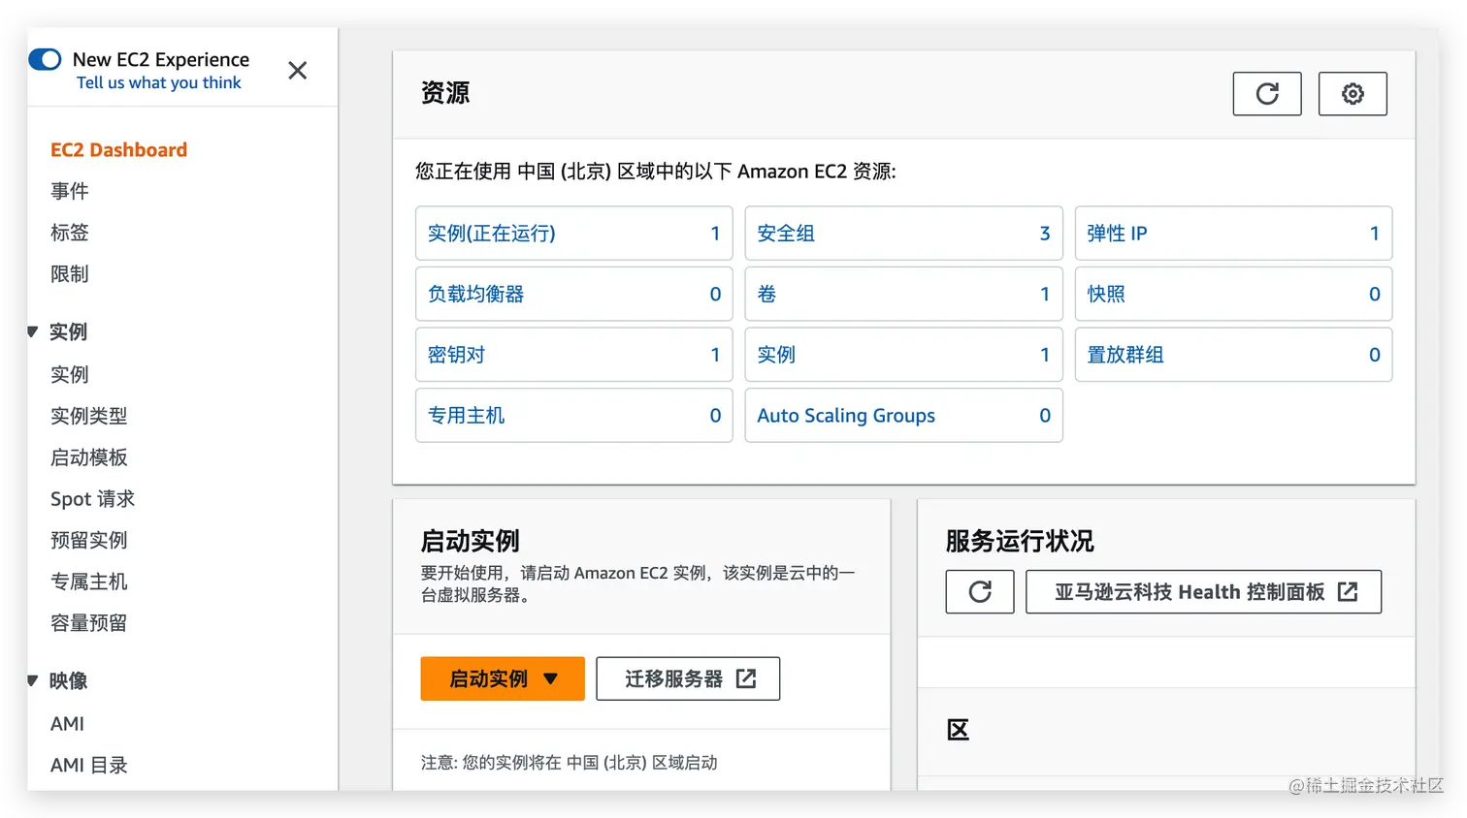Open the 实例(正在运行) resource card
The width and height of the screenshot is (1467, 818).
tap(574, 233)
